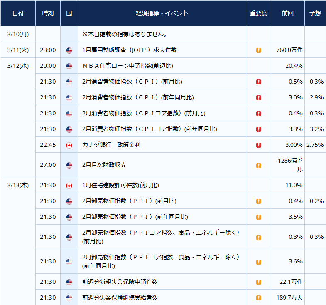Click the 予想 column header
Viewport: 326px width, 305px height.
(315, 13)
